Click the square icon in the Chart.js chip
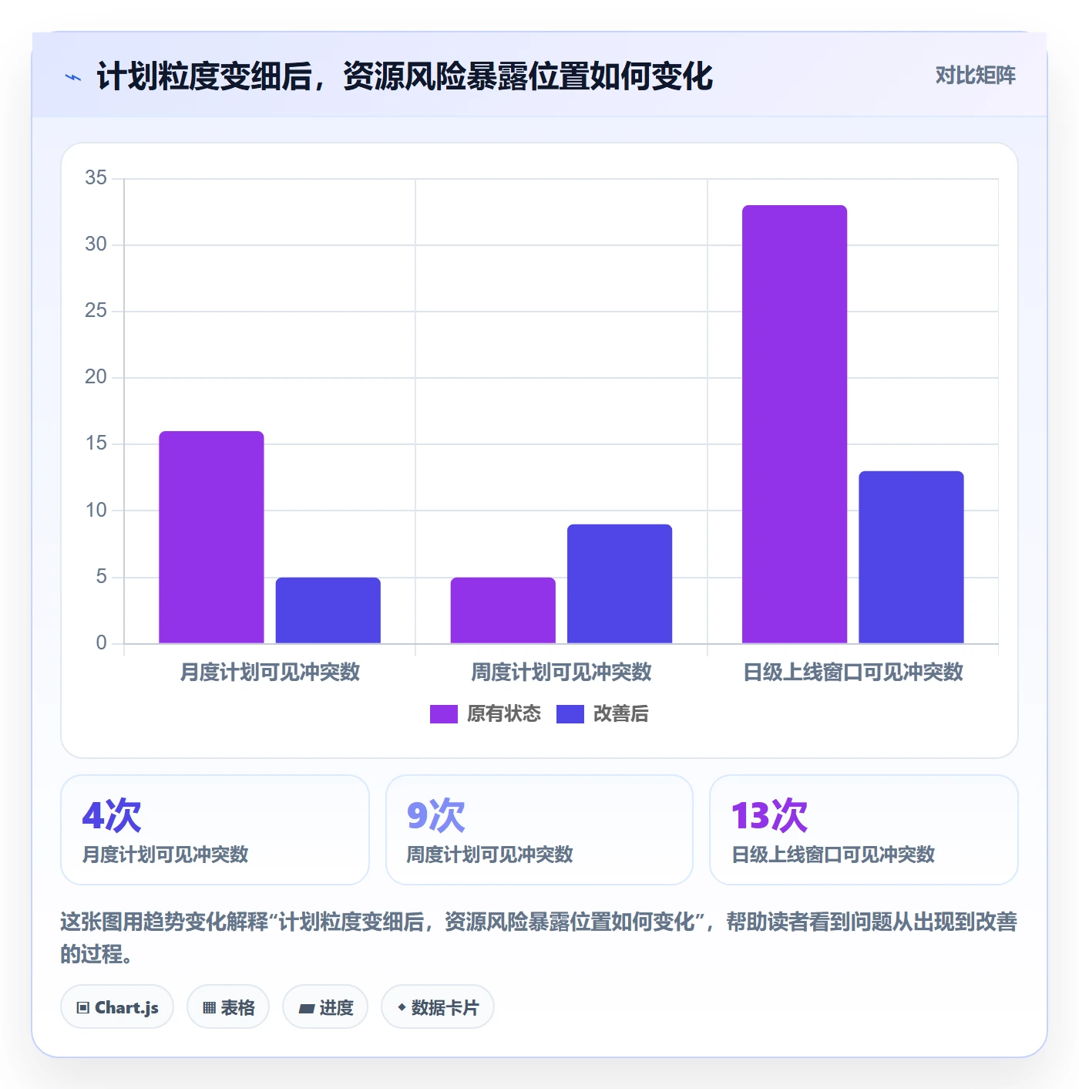 [x=83, y=1008]
